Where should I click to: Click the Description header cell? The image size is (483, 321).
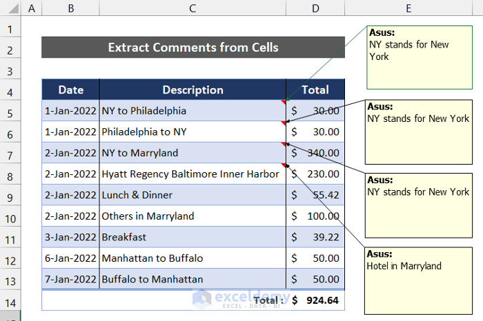click(193, 90)
